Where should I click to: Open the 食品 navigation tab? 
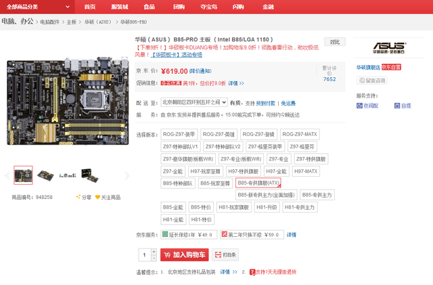(149, 7)
